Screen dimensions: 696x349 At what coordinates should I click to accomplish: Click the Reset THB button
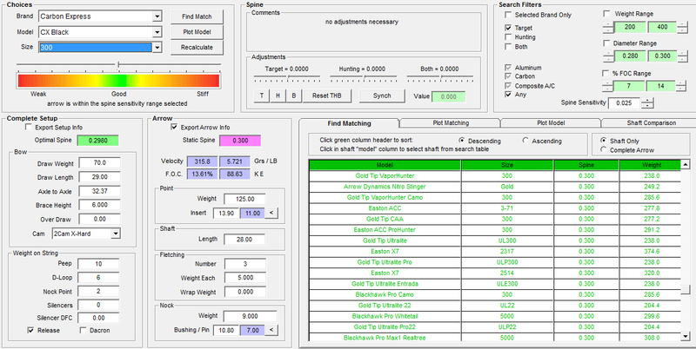click(327, 95)
